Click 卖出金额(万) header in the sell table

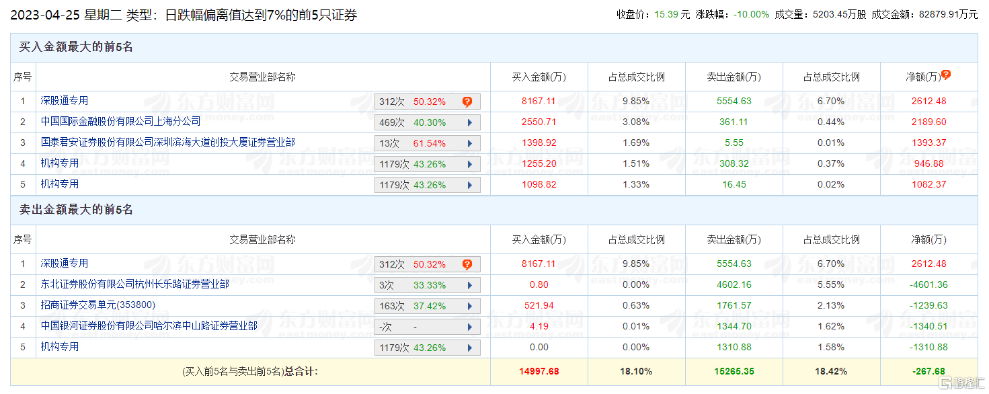click(x=734, y=240)
